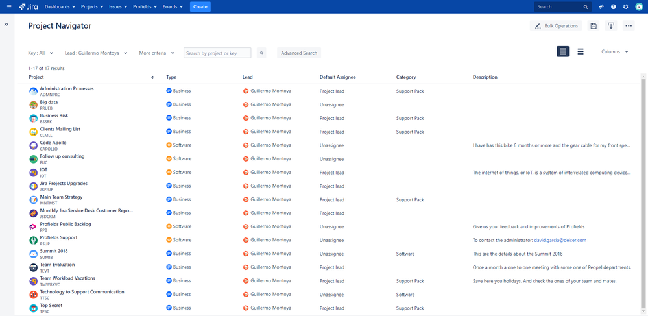
Task: Open the Main Team Strategy project
Action: click(x=61, y=197)
